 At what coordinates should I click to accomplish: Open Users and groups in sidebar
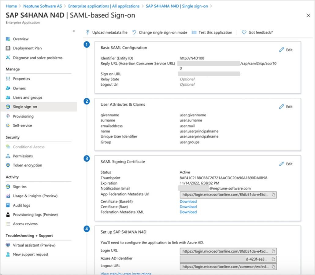click(x=28, y=98)
